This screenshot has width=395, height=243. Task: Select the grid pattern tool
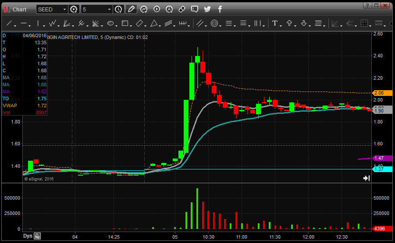(364, 23)
